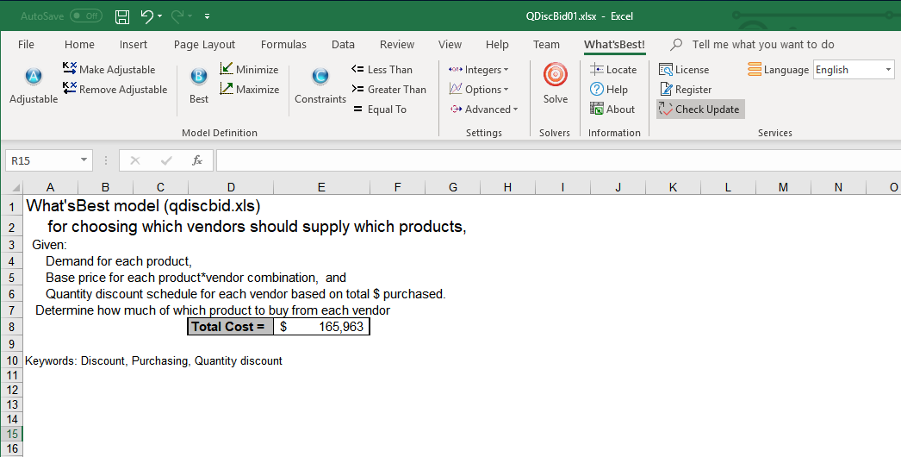Toggle the AutoSave switch
Image resolution: width=901 pixels, height=457 pixels.
[86, 16]
